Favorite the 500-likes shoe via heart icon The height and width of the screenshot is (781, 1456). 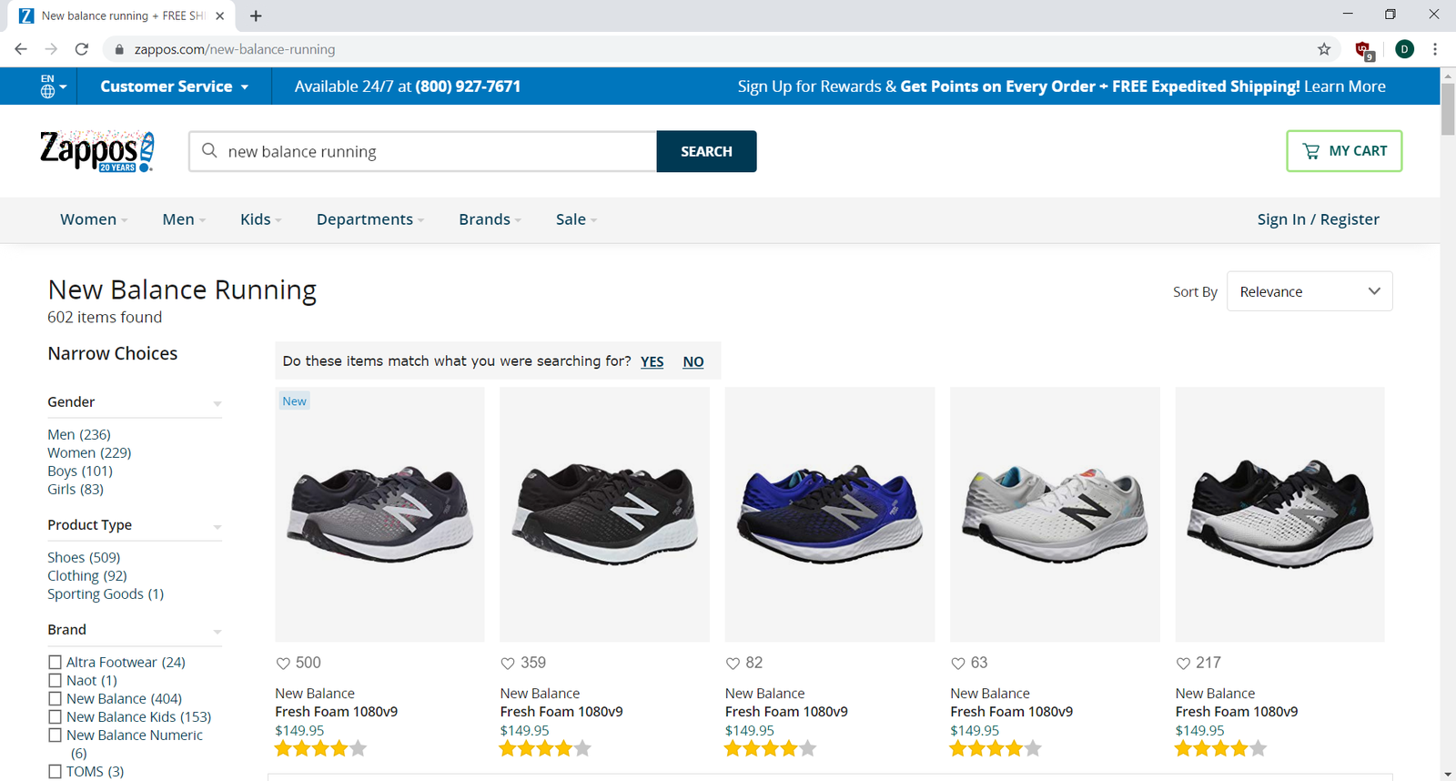(283, 664)
